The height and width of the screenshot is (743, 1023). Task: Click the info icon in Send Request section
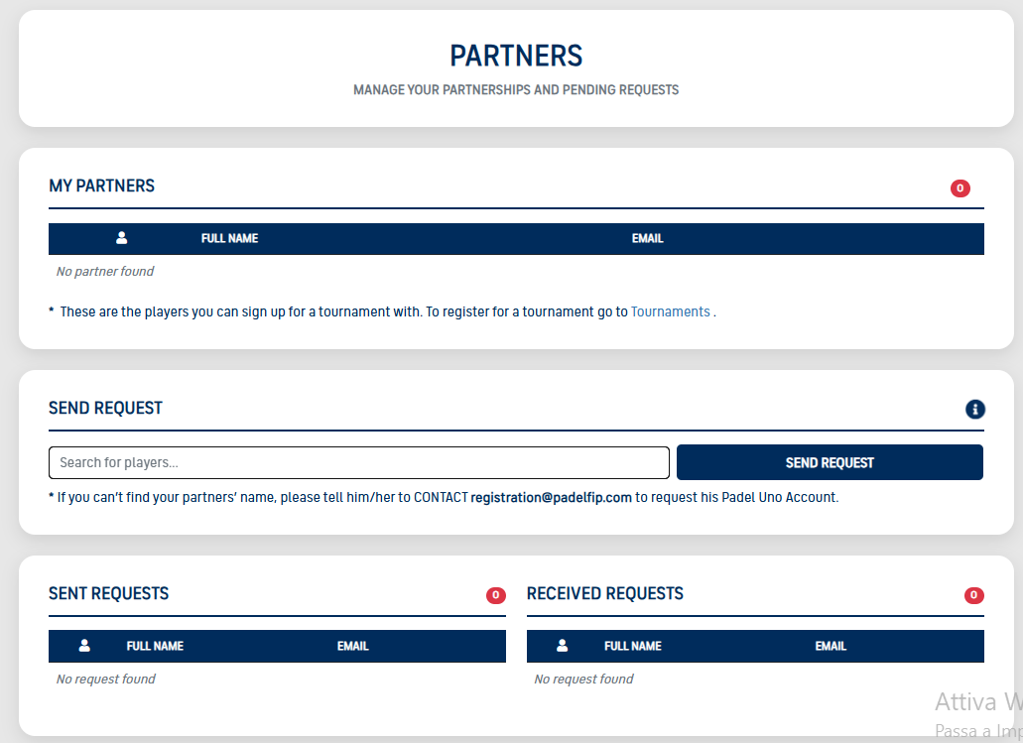974,409
